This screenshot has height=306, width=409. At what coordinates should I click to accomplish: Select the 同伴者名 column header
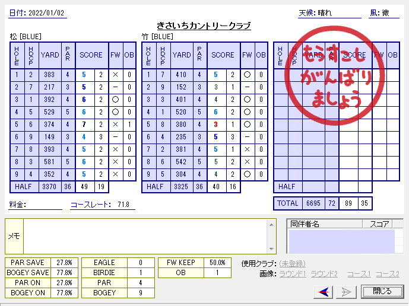click(324, 224)
